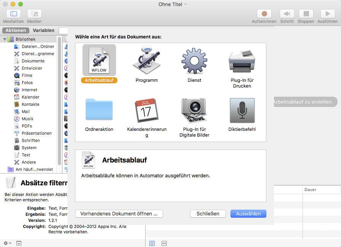Select Am häufi...rwendet smart group
The image size is (341, 247).
(30, 169)
